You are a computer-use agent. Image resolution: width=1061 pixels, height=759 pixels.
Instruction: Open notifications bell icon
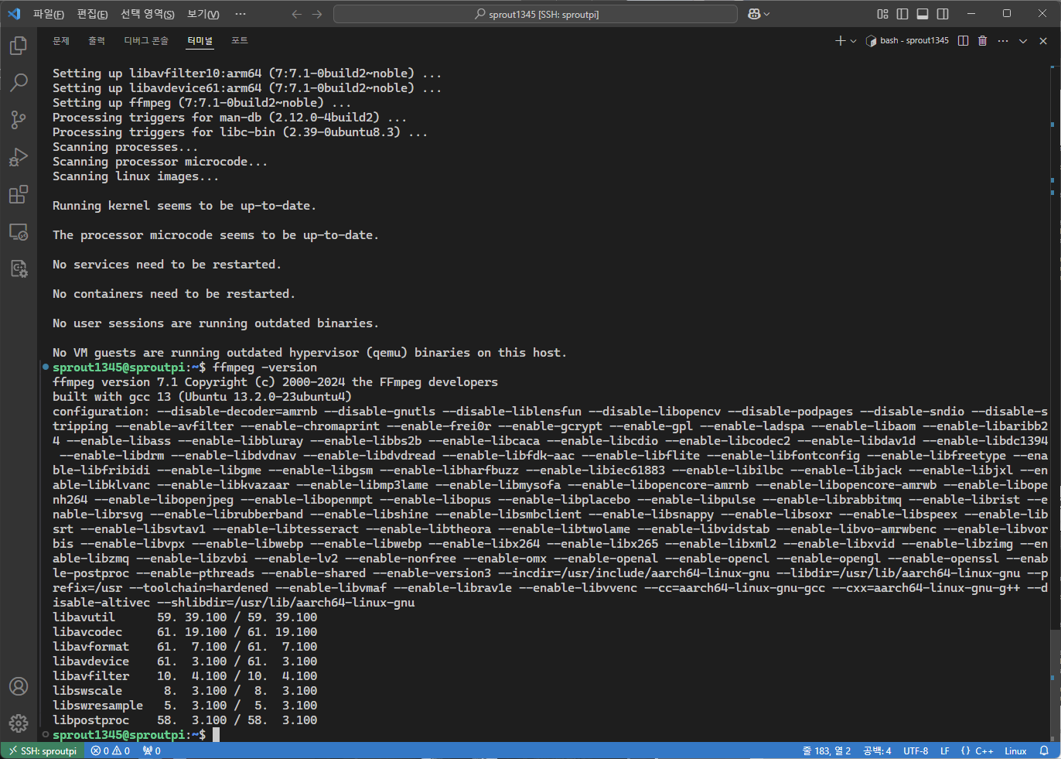click(1044, 750)
